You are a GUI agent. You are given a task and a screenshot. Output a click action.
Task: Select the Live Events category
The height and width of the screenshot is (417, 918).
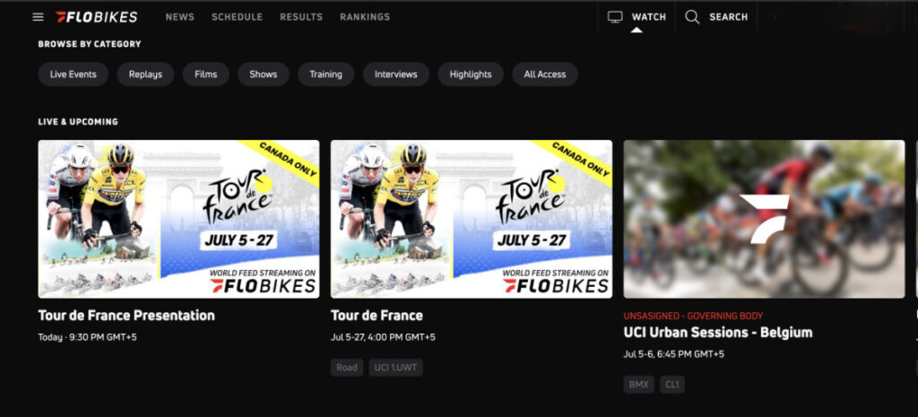click(x=74, y=74)
